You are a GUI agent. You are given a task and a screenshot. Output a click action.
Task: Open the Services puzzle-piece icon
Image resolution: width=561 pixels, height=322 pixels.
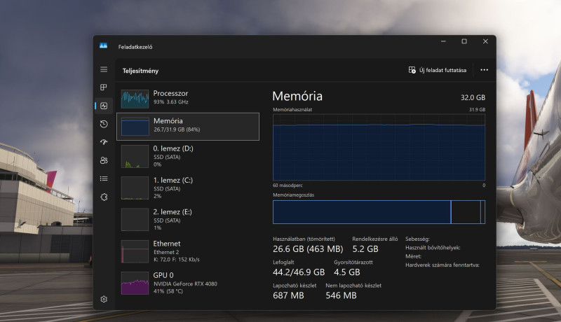click(104, 197)
